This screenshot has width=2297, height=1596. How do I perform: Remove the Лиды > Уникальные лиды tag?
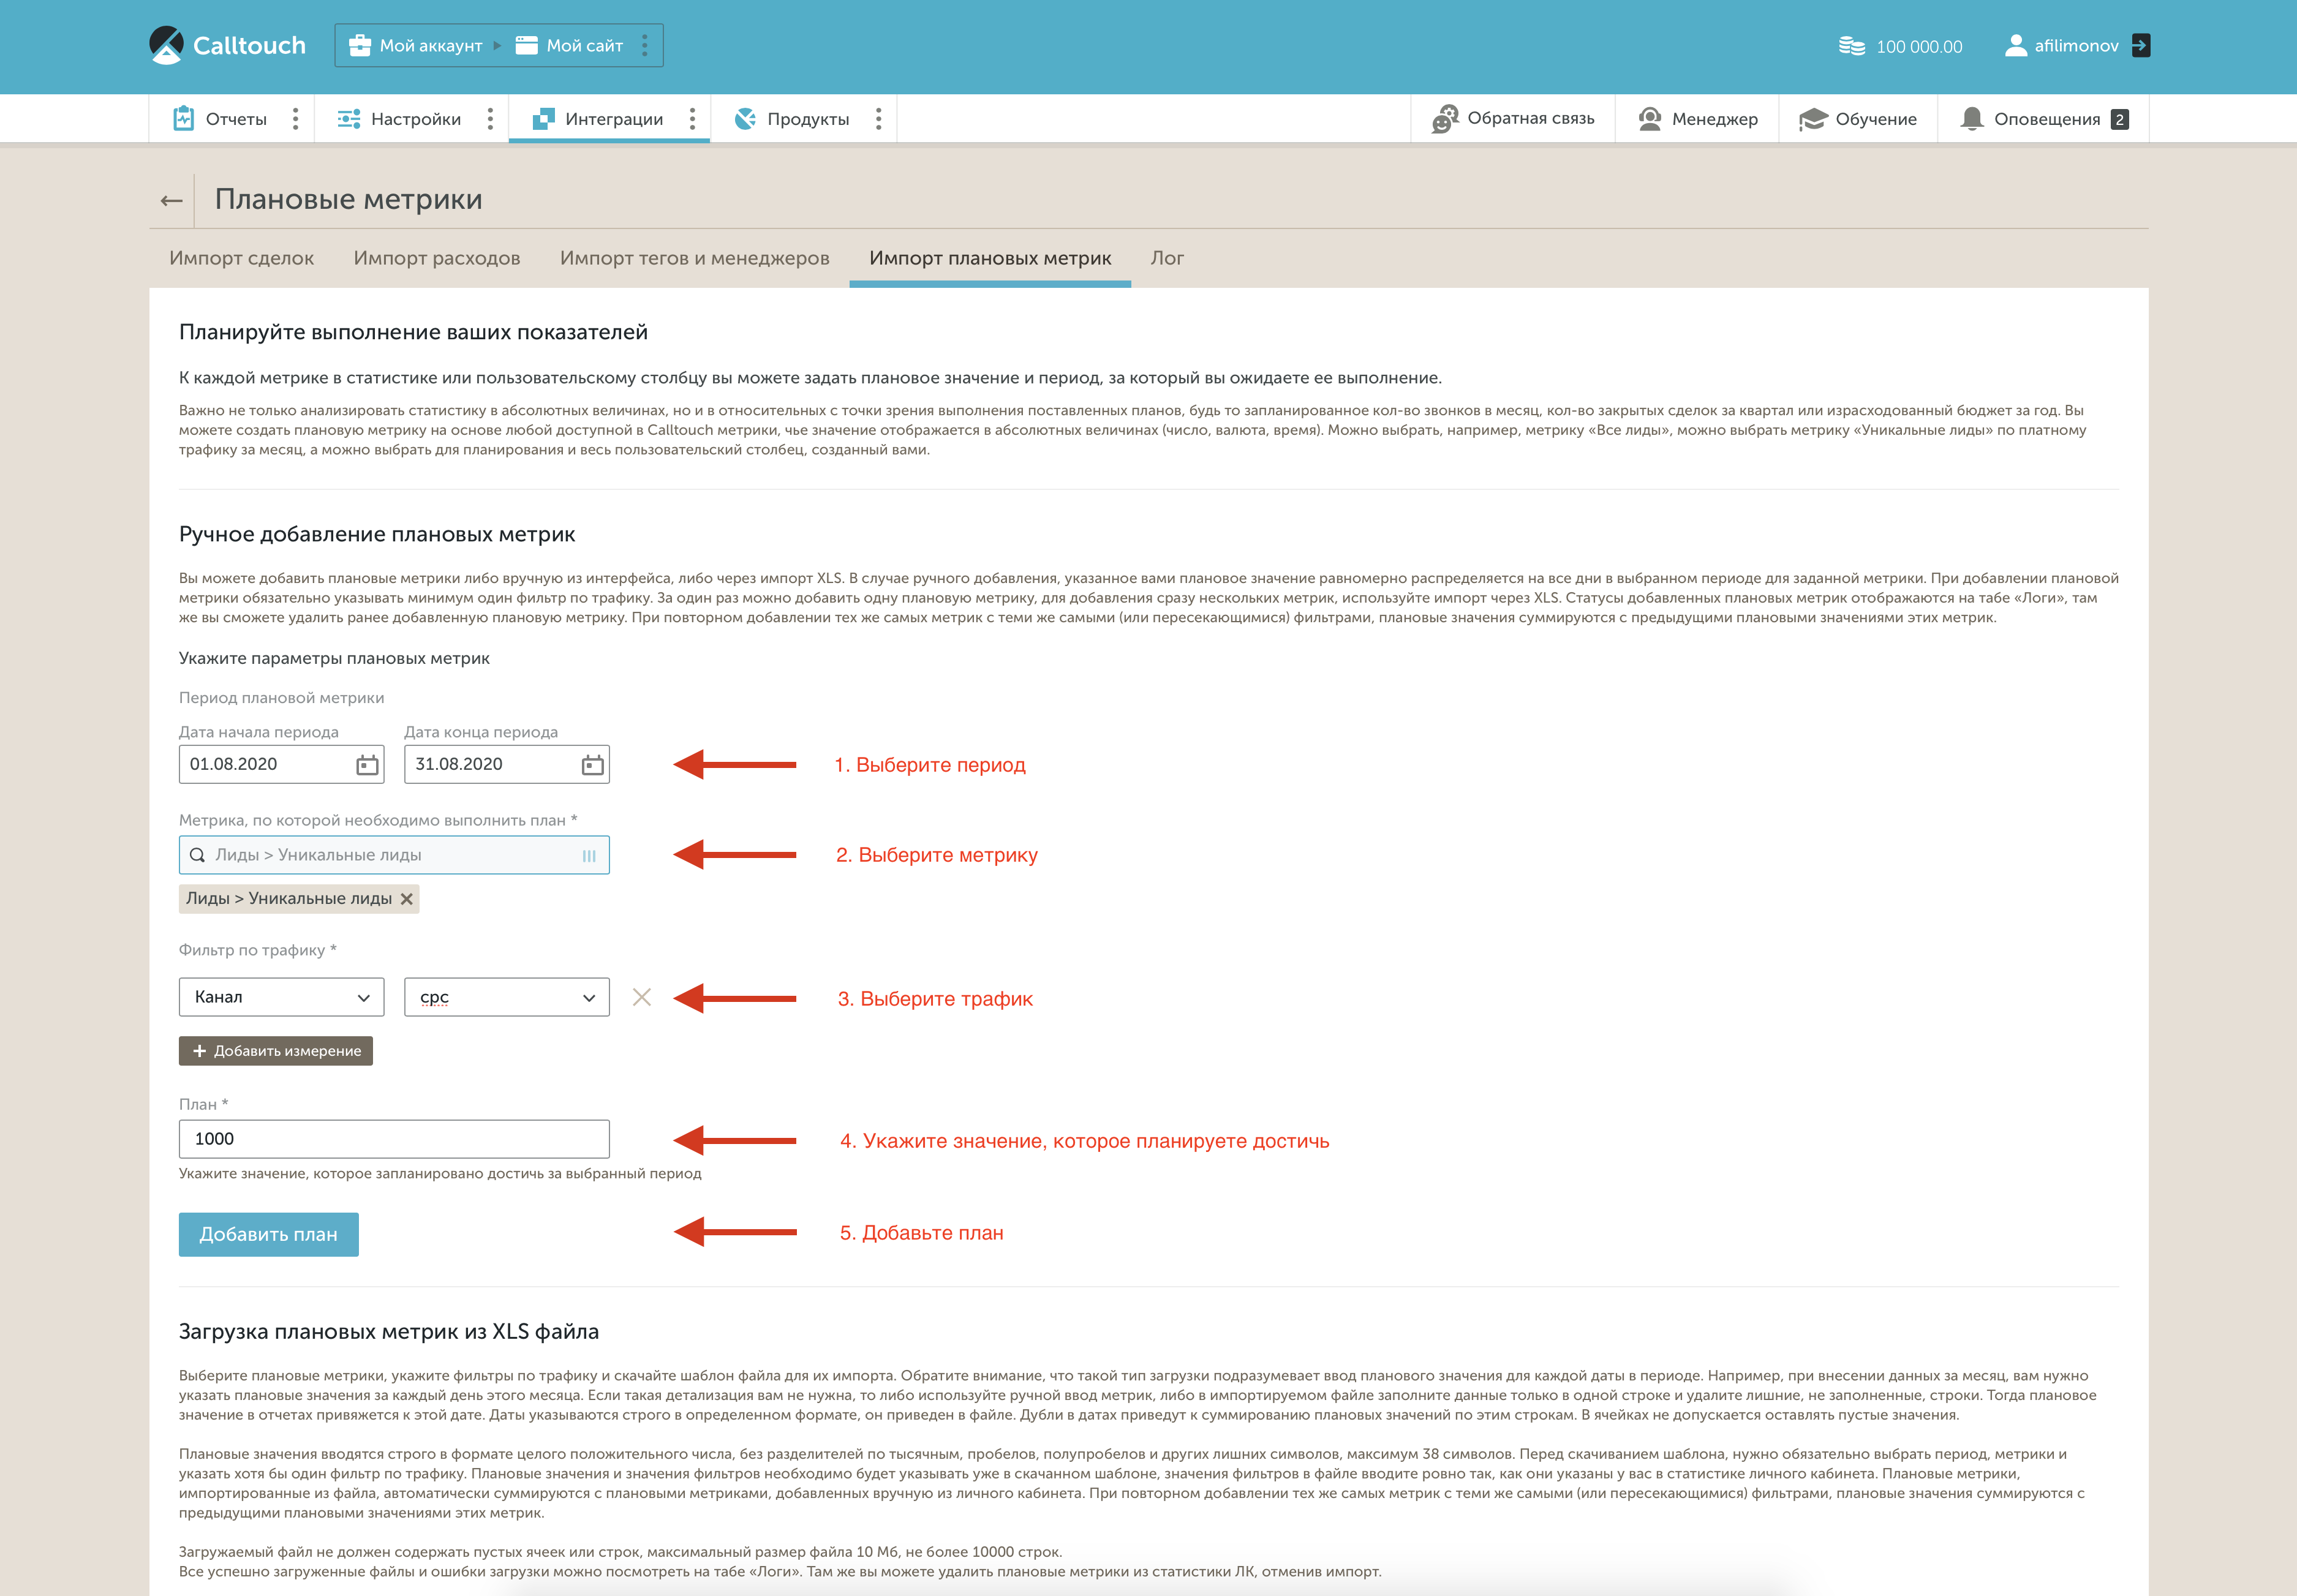coord(407,899)
